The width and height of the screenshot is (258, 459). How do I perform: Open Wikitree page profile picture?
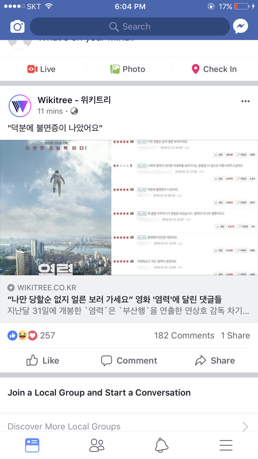(x=20, y=105)
